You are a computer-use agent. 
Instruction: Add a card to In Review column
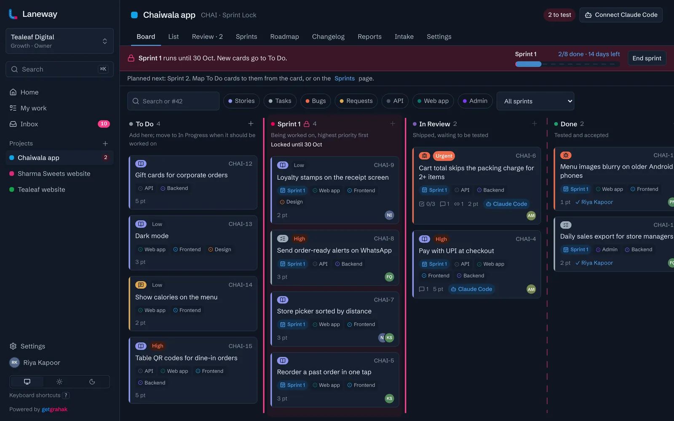coord(534,124)
